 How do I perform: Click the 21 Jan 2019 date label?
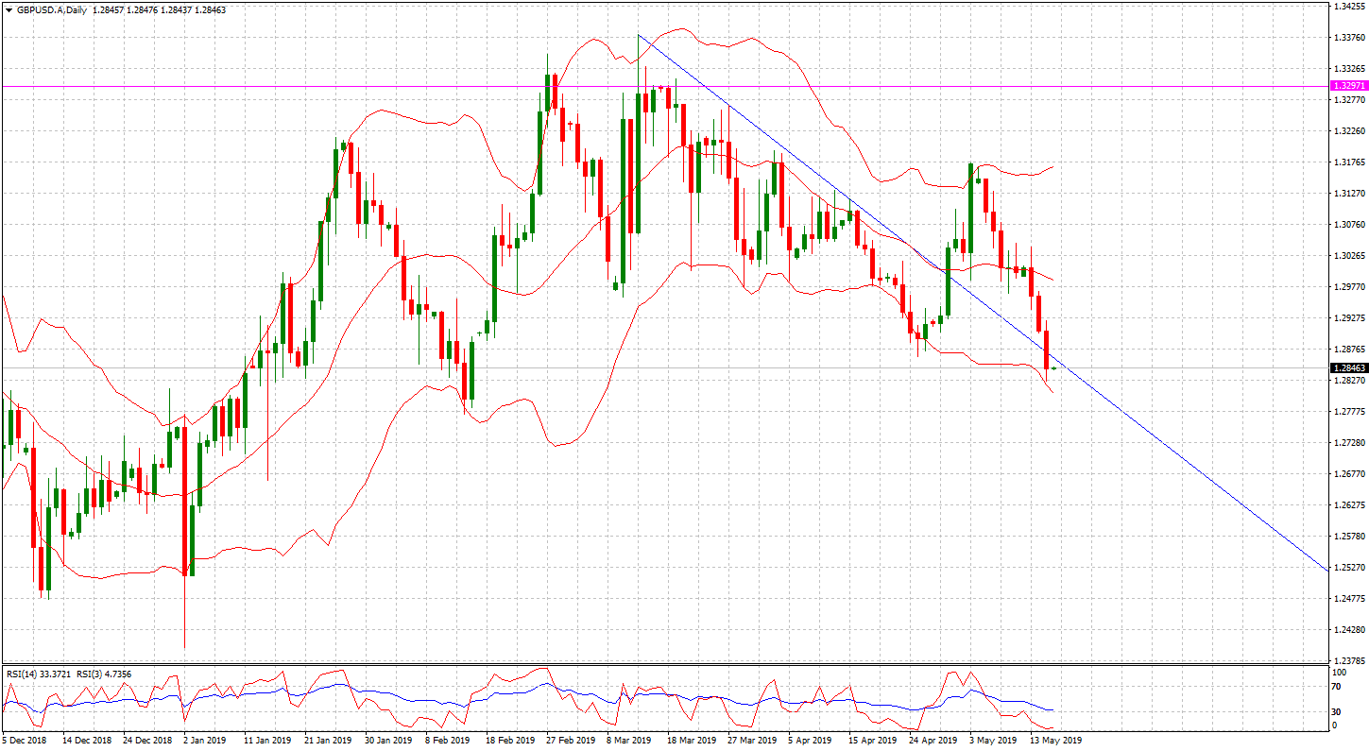[x=327, y=741]
